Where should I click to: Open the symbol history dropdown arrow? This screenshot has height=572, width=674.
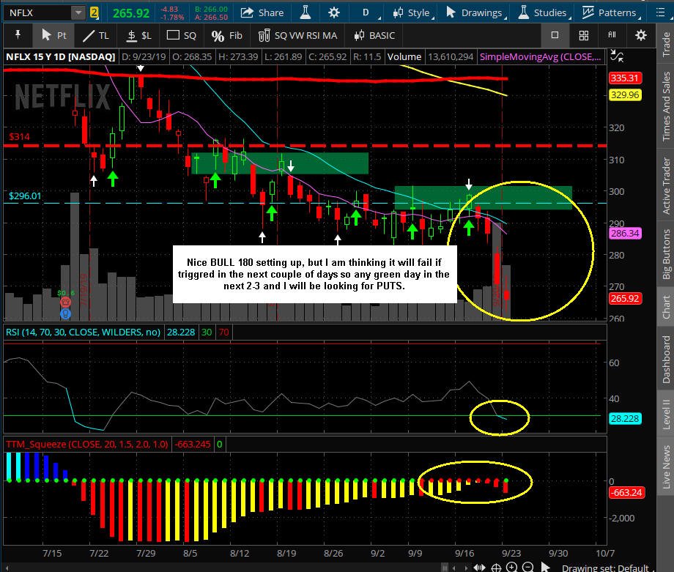(78, 13)
